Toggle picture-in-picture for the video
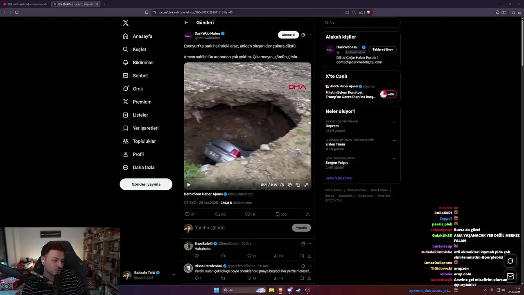This screenshot has height=295, width=524. click(298, 185)
